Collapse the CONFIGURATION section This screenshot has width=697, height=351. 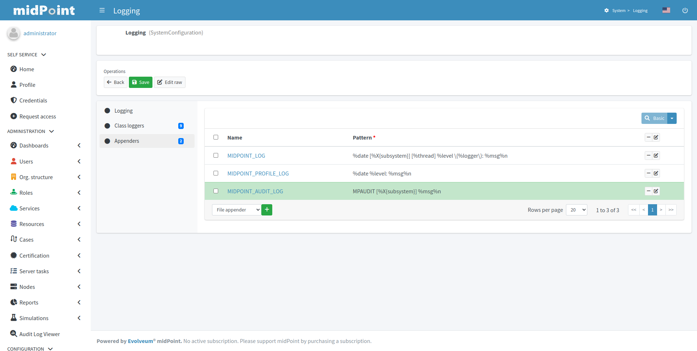pyautogui.click(x=30, y=349)
